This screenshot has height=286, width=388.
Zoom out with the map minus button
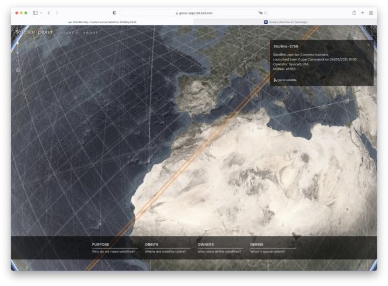[18, 60]
